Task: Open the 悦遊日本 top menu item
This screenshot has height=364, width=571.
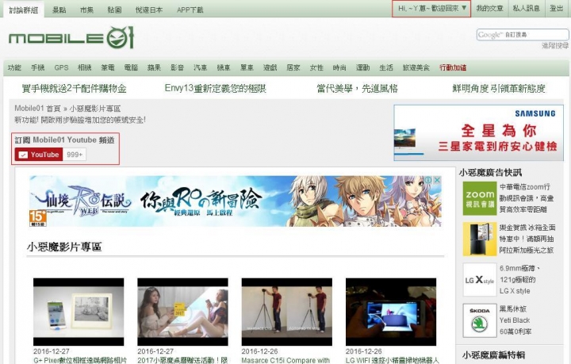Action: click(x=149, y=10)
